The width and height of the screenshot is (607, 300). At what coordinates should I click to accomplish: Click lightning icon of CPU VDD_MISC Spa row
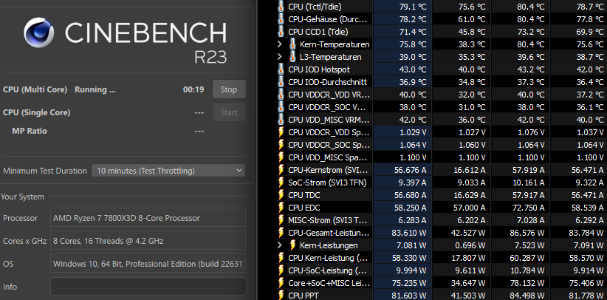pos(281,157)
